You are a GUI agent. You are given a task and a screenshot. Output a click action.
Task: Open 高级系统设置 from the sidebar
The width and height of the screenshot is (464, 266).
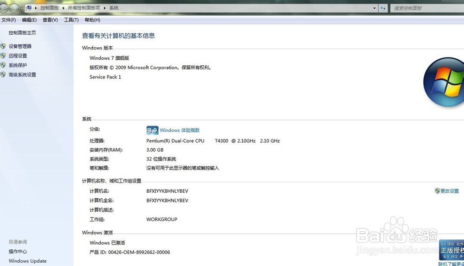pyautogui.click(x=22, y=75)
